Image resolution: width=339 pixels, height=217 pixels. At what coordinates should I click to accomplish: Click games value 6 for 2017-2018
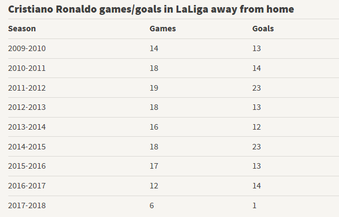pos(151,205)
